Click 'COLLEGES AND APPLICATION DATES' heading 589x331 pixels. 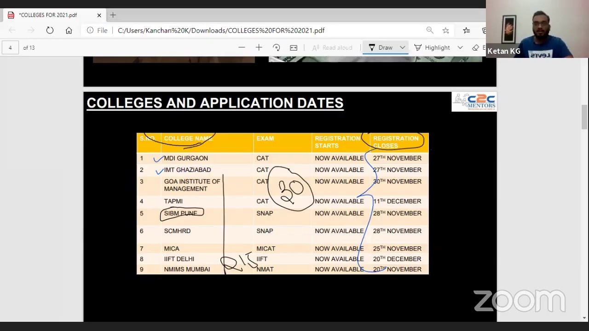[x=215, y=103]
